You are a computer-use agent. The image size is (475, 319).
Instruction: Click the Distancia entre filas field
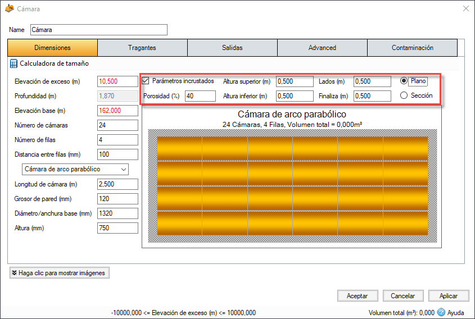117,154
